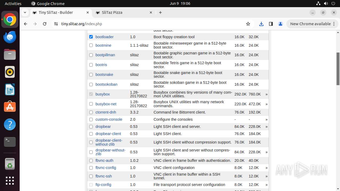340x191 pixels.
Task: Expand fbvnc-config row details arrow
Action: 266,168
